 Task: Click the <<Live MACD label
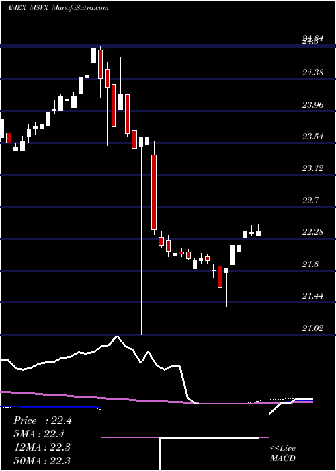pos(283,454)
